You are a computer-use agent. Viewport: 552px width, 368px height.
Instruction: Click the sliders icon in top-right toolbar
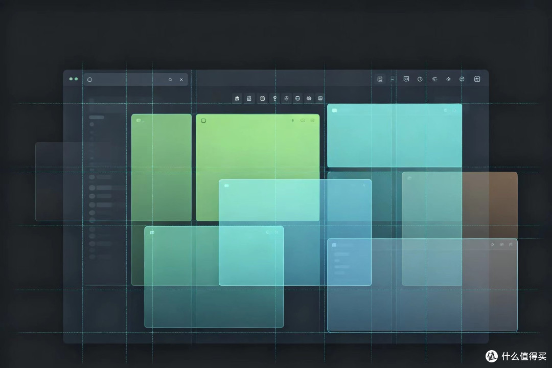coord(435,79)
